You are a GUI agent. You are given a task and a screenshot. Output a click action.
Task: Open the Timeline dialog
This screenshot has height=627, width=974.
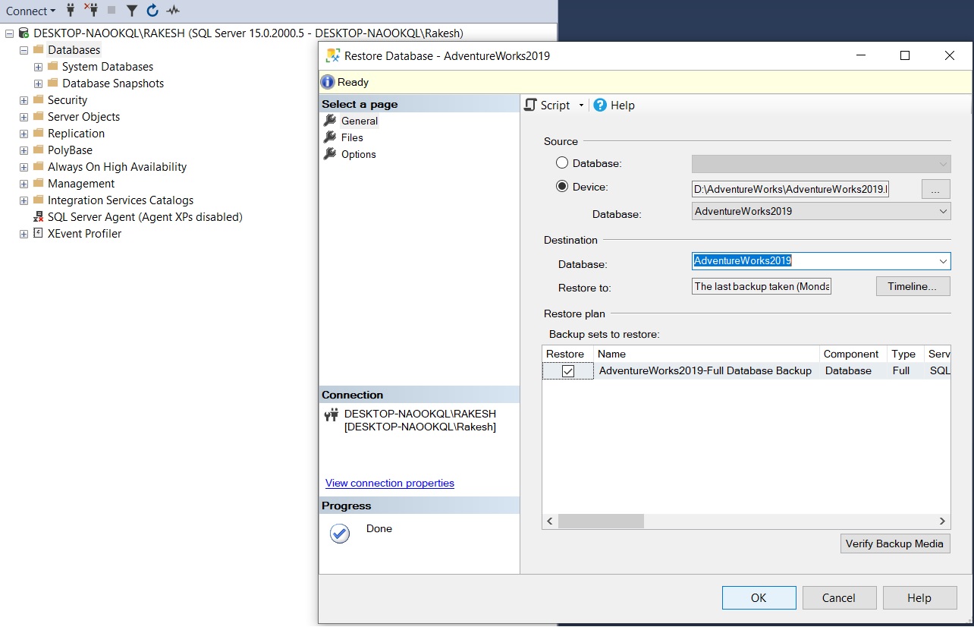[x=913, y=286]
